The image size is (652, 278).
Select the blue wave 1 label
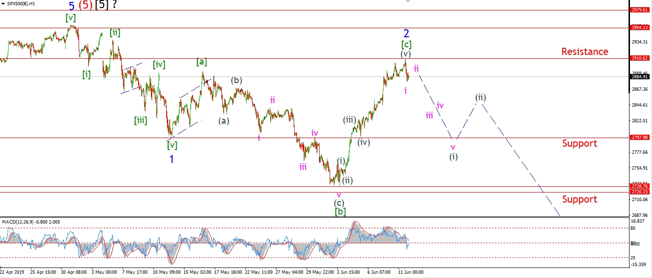click(x=172, y=159)
